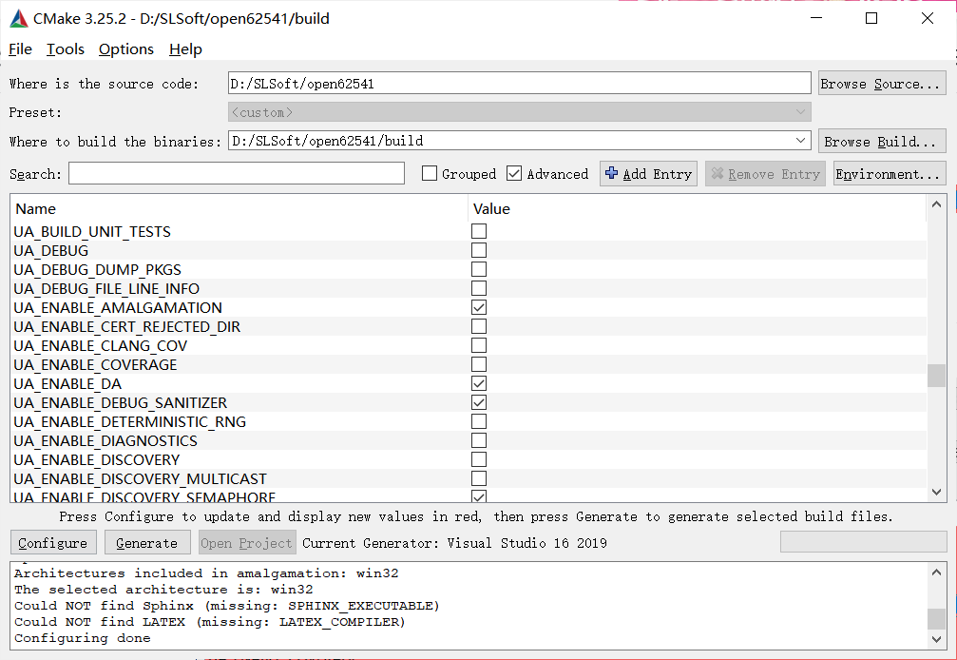This screenshot has height=660, width=957.
Task: Click Browse Build button
Action: [882, 142]
